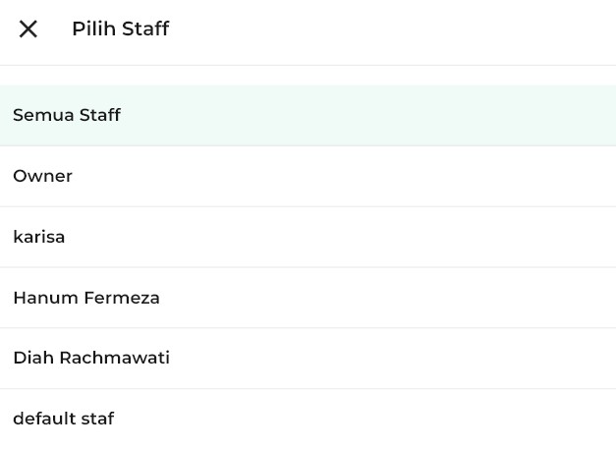Viewport: 616px width, 449px height.
Task: Show all staff via Semua Staff
Action: tap(67, 115)
